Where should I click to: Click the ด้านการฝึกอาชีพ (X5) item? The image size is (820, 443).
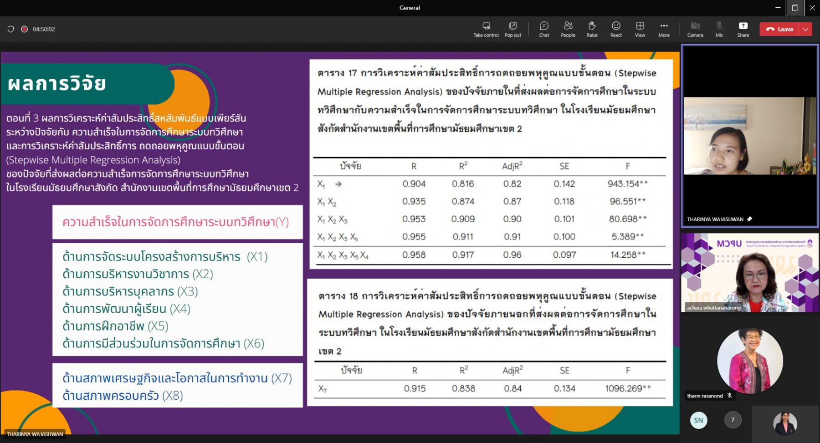tap(115, 326)
